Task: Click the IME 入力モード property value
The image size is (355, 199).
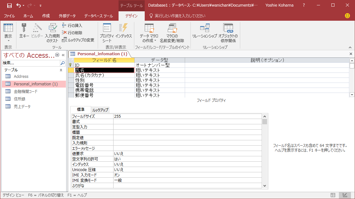Action: pos(188,175)
